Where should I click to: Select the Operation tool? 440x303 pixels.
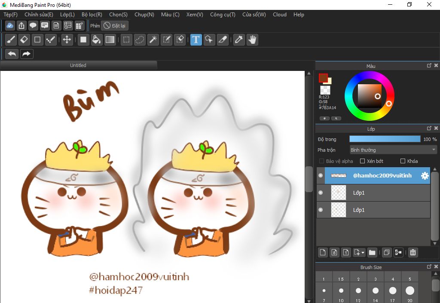(x=209, y=40)
